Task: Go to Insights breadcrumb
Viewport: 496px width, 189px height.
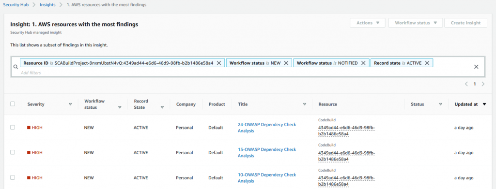Action: tap(47, 5)
